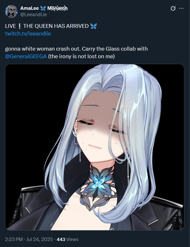Viewport: 190px width, 247px height.
Task: Click the 2:23 PM timestamp
Action: pyautogui.click(x=14, y=239)
